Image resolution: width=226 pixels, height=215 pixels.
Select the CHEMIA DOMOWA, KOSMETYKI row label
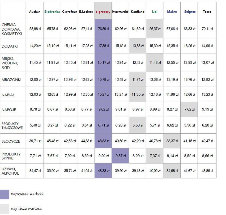[13, 29]
